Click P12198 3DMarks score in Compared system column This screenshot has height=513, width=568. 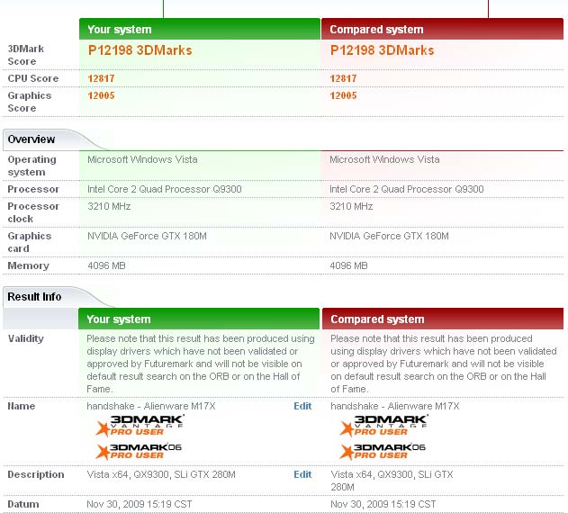(382, 50)
